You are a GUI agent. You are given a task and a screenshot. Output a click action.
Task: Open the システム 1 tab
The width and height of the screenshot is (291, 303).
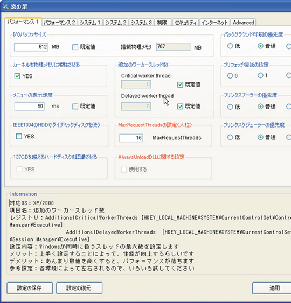coord(90,23)
